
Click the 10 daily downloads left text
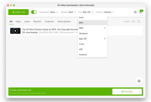click(x=20, y=90)
